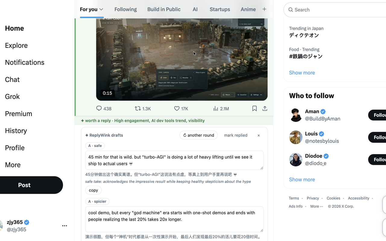
Task: Click the search magnifier icon
Action: (x=291, y=10)
